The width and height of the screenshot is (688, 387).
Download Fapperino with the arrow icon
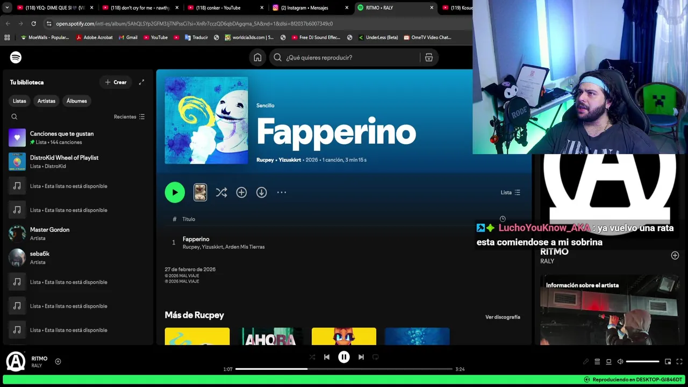(261, 192)
